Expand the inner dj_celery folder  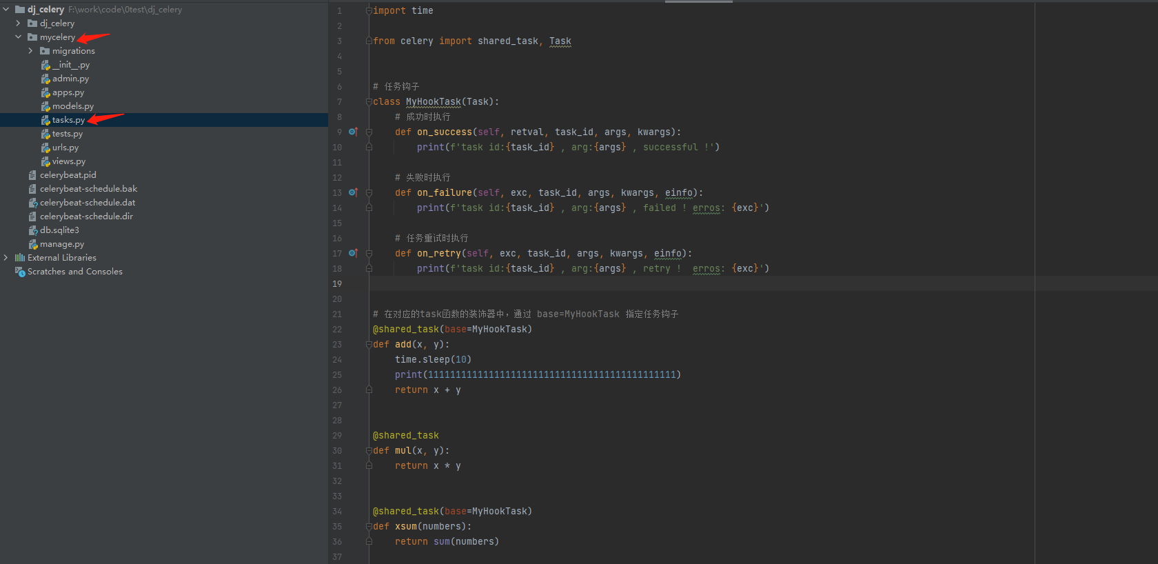coord(19,23)
